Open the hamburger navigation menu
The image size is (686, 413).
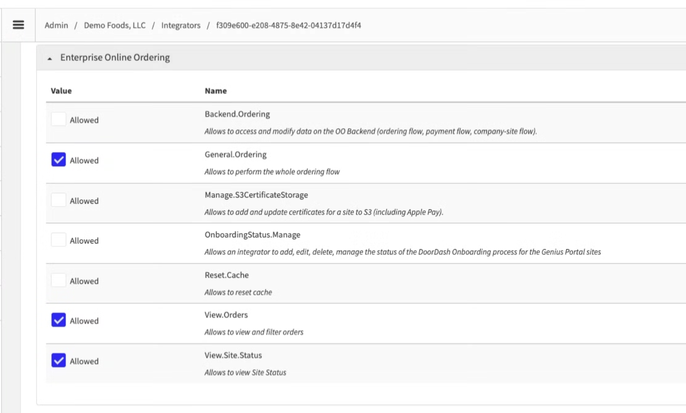click(x=18, y=25)
